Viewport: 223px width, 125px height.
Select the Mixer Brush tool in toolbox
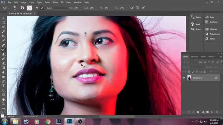pos(3,50)
